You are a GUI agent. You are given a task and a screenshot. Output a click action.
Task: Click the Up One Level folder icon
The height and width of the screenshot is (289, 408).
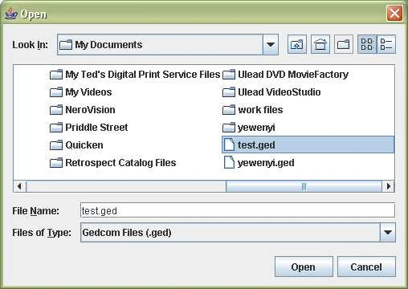[297, 44]
